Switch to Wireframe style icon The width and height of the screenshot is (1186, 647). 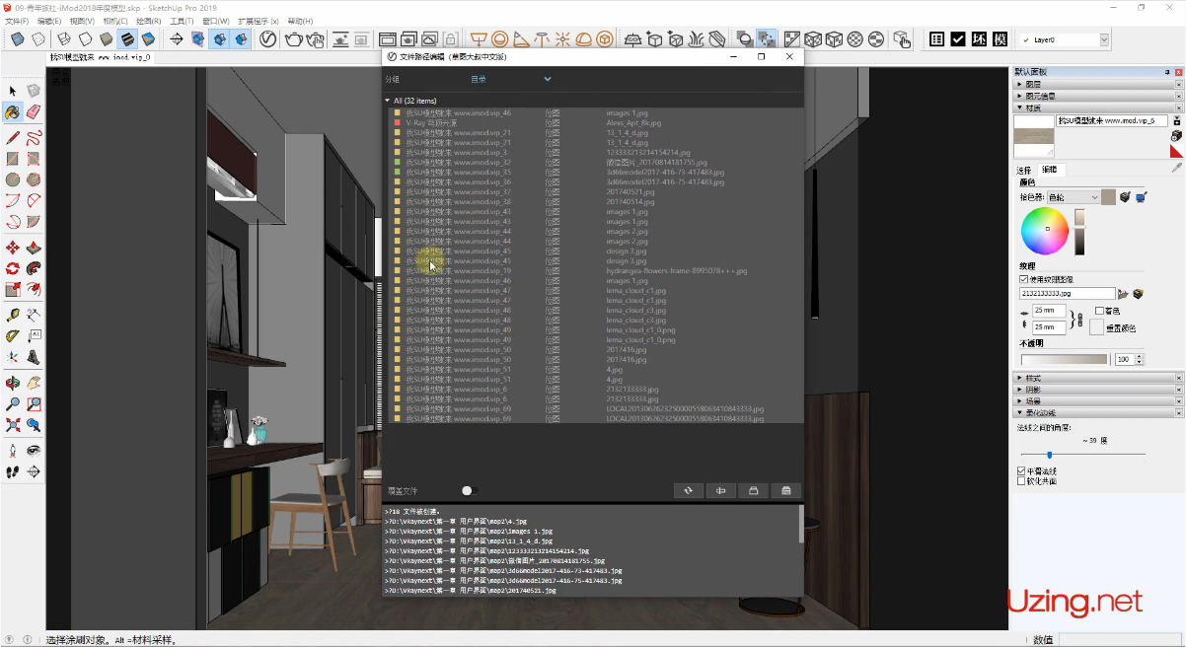click(64, 39)
